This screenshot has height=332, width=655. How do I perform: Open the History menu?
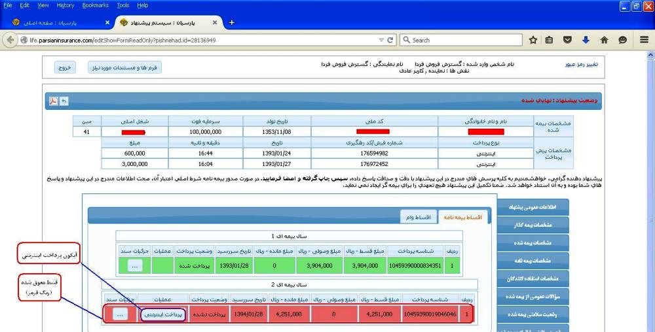coord(65,5)
